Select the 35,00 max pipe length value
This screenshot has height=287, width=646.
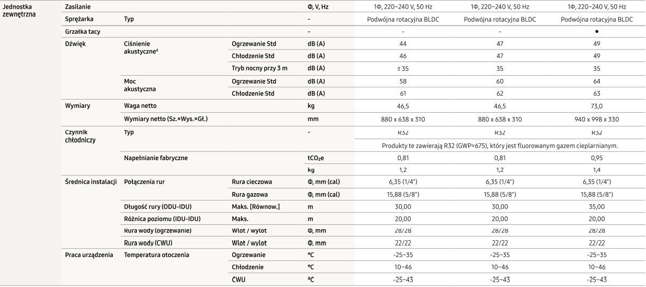tap(596, 206)
